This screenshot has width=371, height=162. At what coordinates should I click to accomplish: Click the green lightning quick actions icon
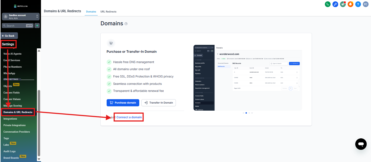coord(37,26)
